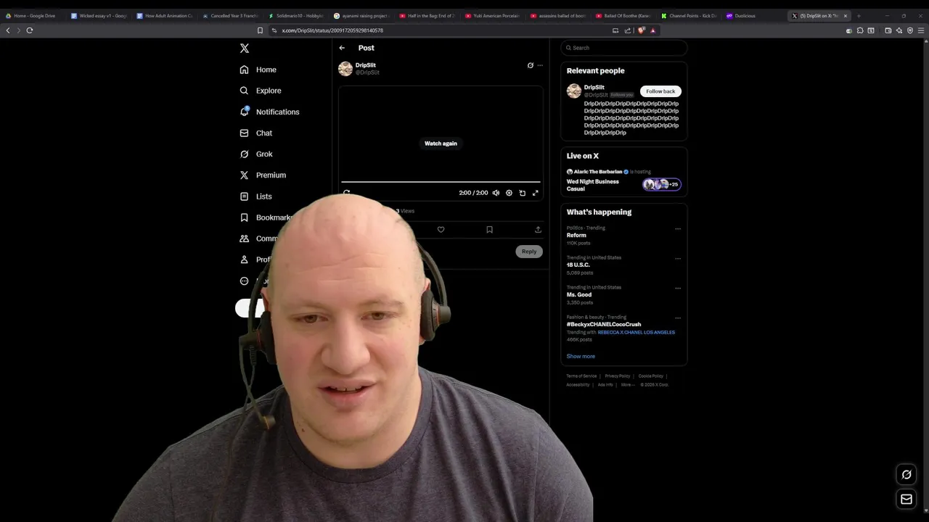Screen dimensions: 929x522
Task: Click DripSlit avatar on the post
Action: pos(345,69)
